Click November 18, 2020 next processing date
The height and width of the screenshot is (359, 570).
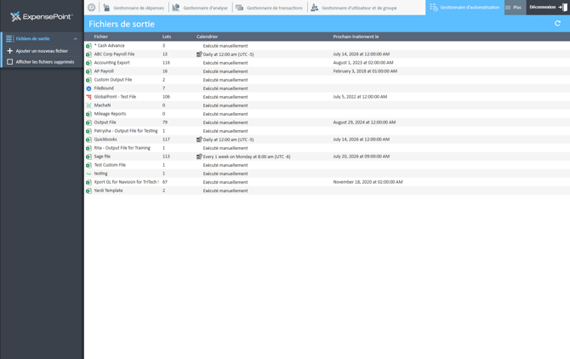point(368,182)
